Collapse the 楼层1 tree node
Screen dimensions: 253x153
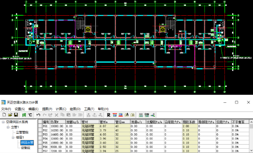click(13, 137)
